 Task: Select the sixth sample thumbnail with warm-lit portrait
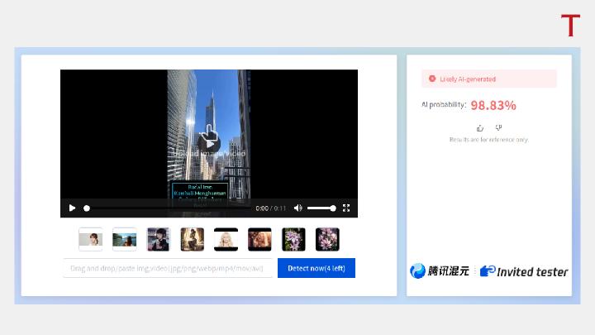260,239
